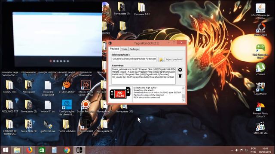Open NS-USBloader.jar desktop shortcut
This screenshot has width=275, height=154.
(x=260, y=12)
